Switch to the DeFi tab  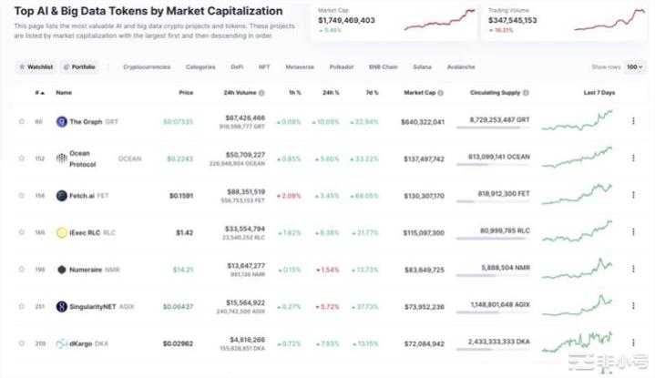click(236, 67)
